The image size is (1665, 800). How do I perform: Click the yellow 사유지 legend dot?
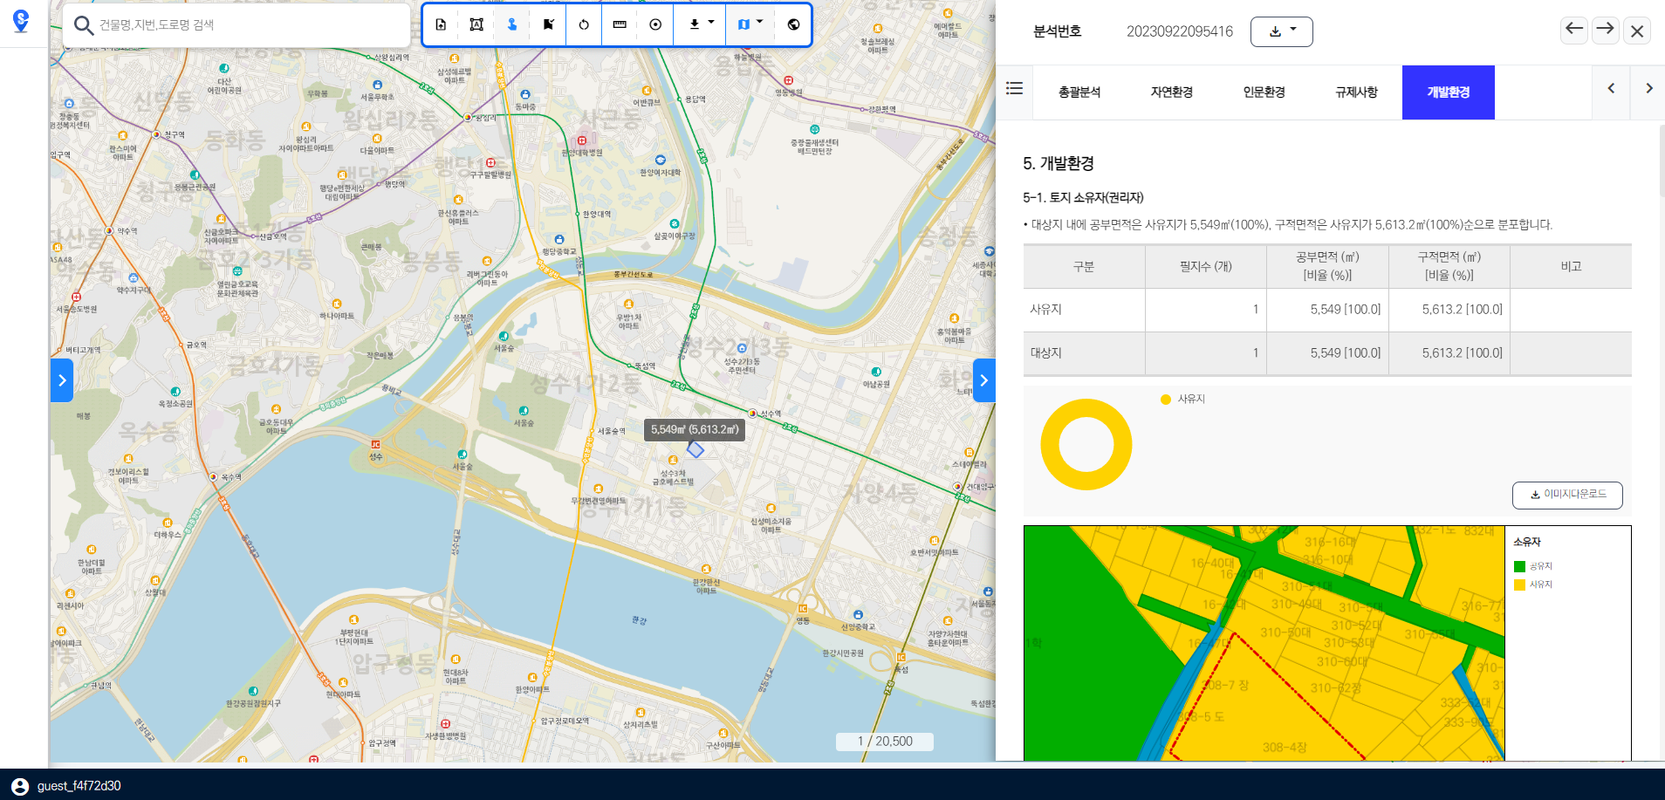coord(1165,400)
